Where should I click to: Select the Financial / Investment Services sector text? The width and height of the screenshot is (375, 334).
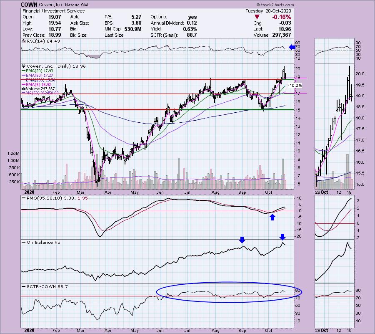(54, 11)
